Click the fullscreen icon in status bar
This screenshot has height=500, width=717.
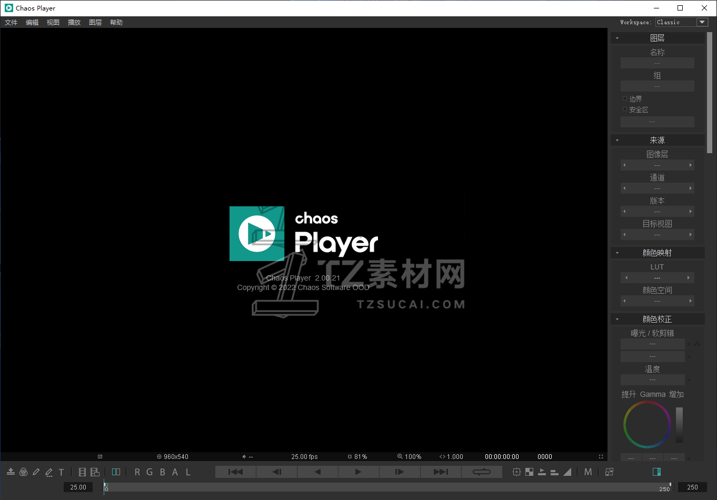pyautogui.click(x=601, y=457)
